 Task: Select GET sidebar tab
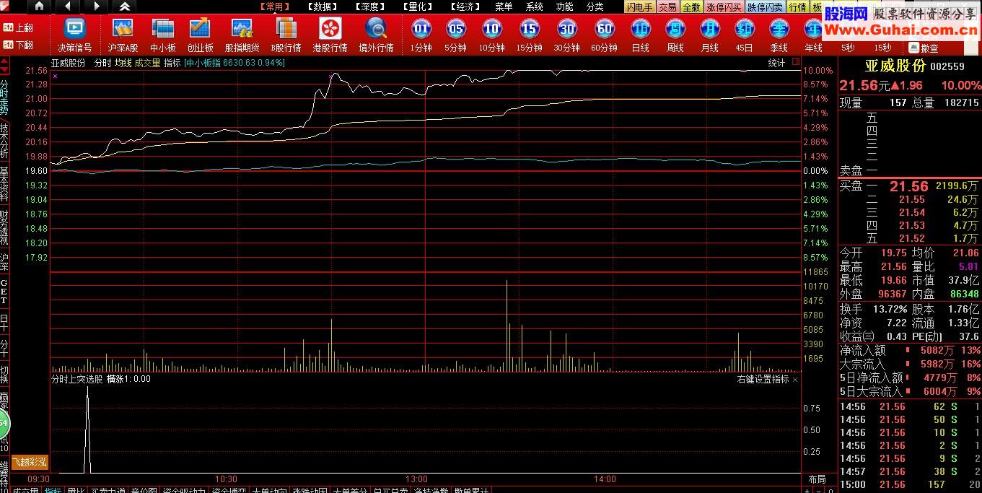pyautogui.click(x=4, y=292)
